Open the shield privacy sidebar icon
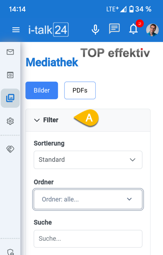The image size is (163, 255). point(11,252)
